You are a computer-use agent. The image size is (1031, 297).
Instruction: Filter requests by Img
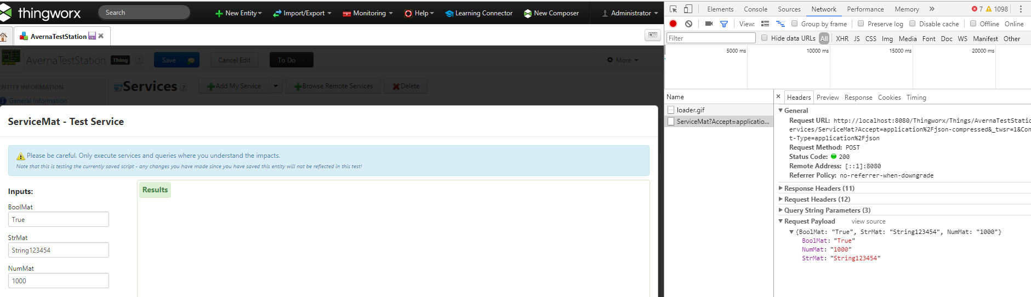(x=887, y=38)
